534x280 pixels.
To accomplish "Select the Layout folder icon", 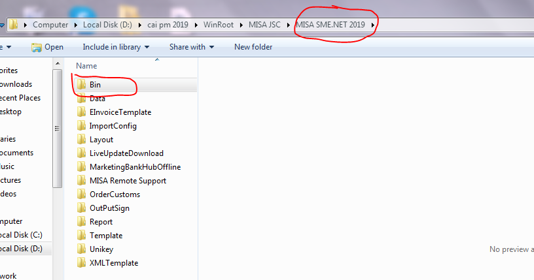I will (81, 139).
